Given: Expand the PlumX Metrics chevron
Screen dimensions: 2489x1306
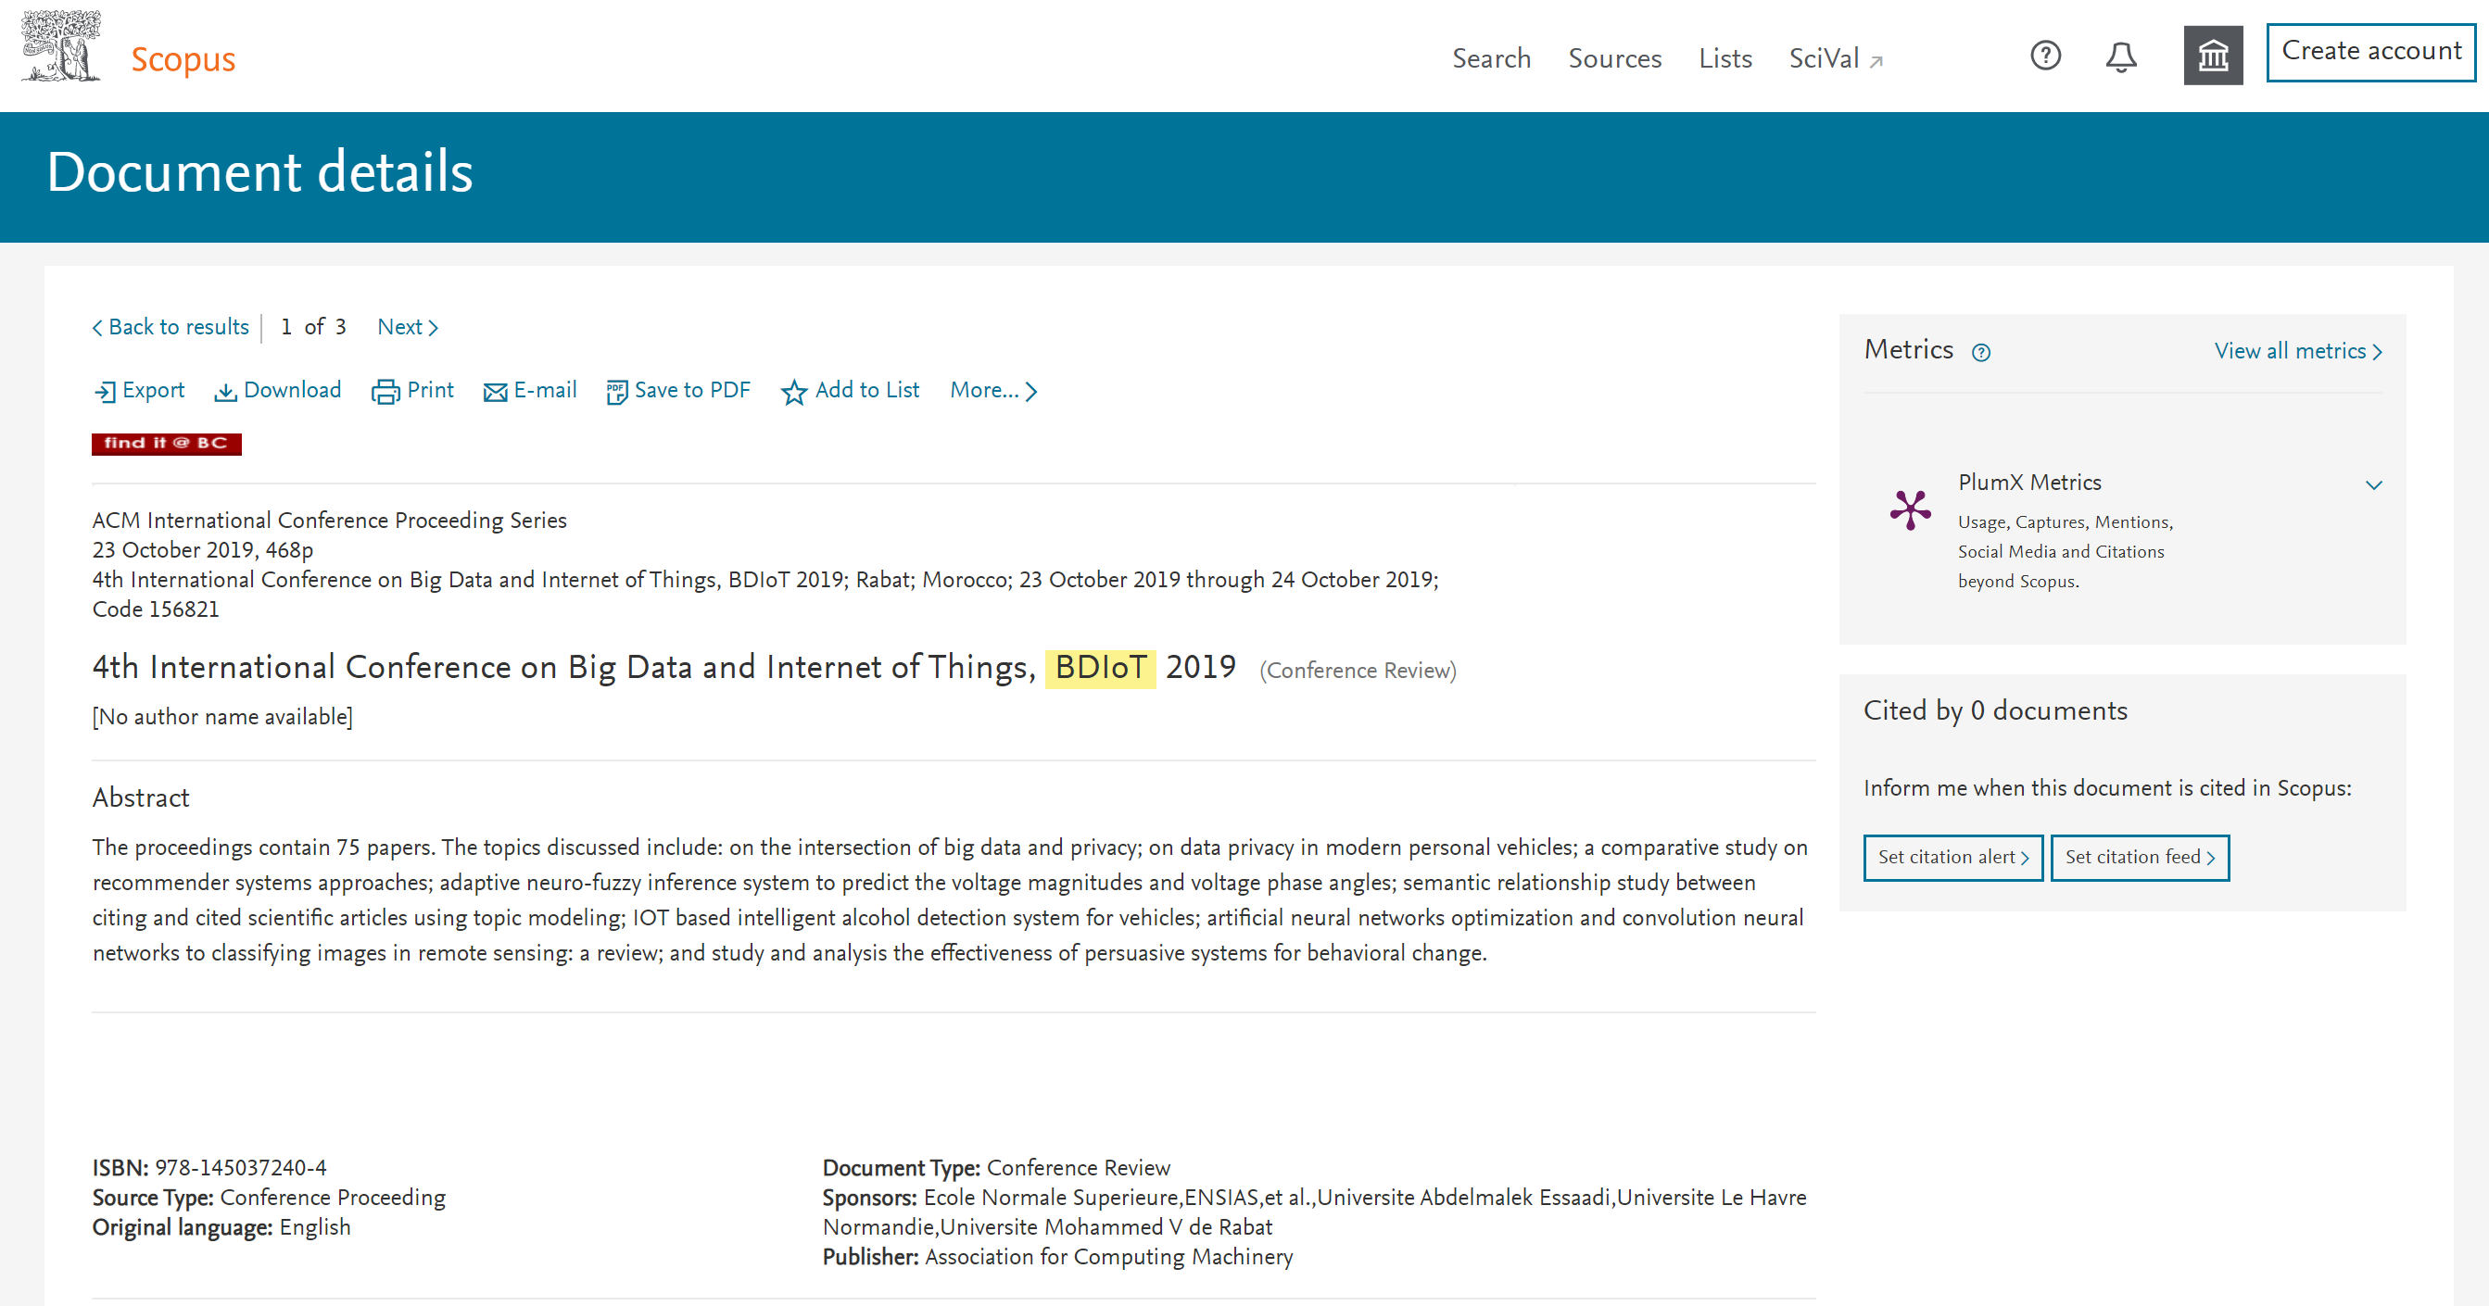Looking at the screenshot, I should pyautogui.click(x=2374, y=485).
